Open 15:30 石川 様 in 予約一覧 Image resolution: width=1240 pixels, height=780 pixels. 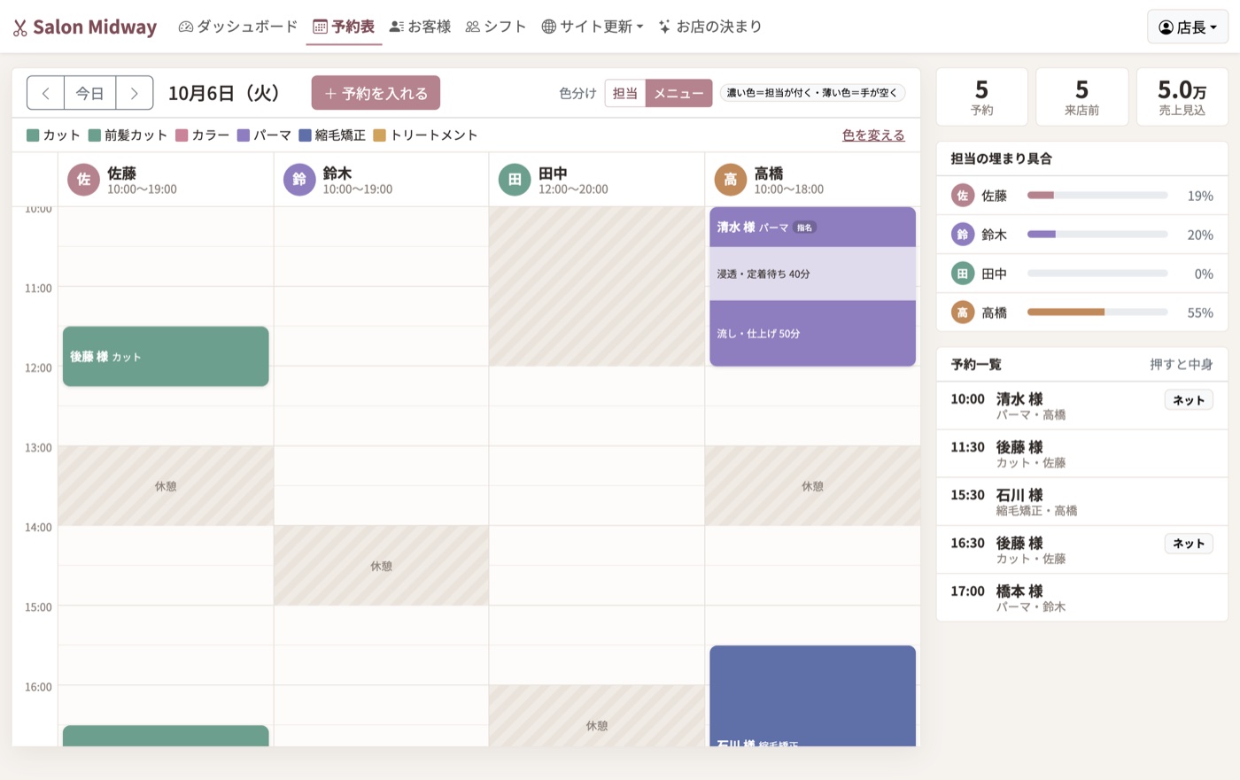tap(1081, 502)
